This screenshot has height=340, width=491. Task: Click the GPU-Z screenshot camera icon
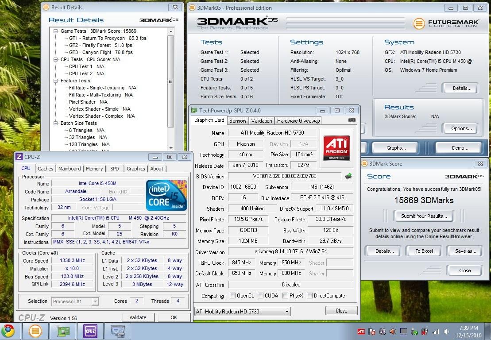pos(352,120)
